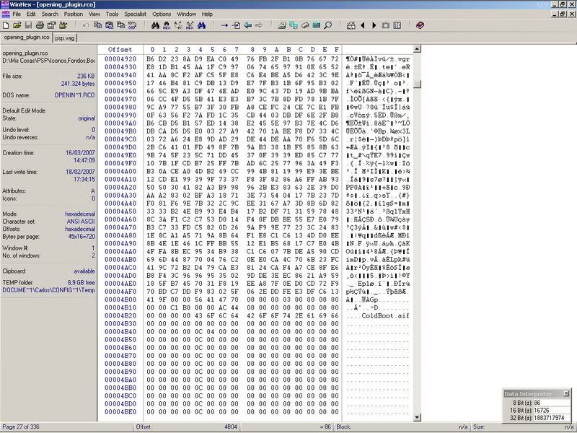Viewport: 577px width, 433px height.
Task: Click offset row 00004920
Action: 120,59
